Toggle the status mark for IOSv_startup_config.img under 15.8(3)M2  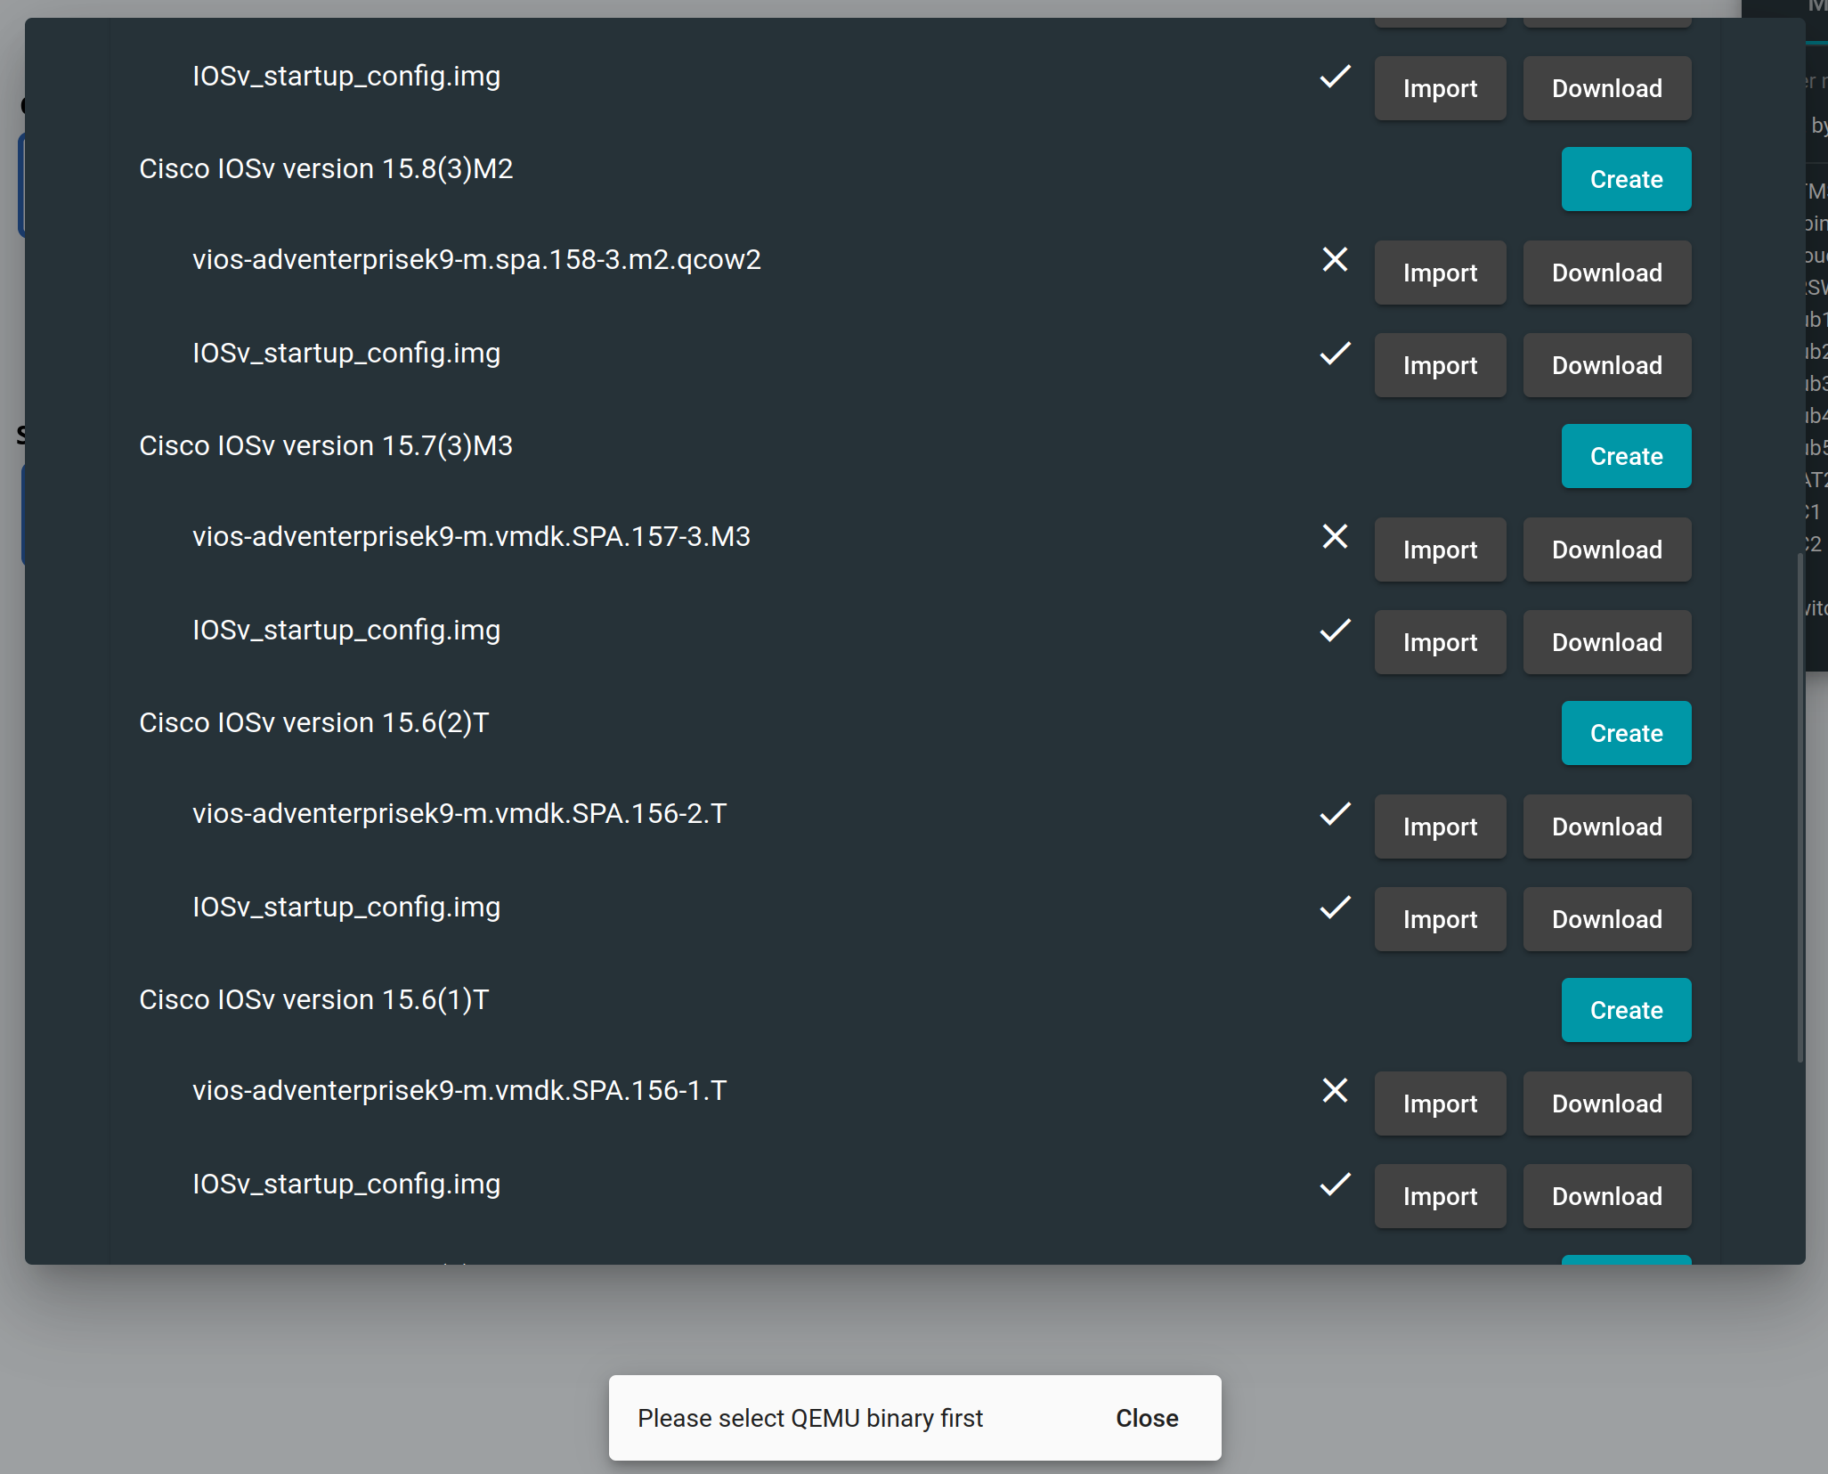point(1333,354)
